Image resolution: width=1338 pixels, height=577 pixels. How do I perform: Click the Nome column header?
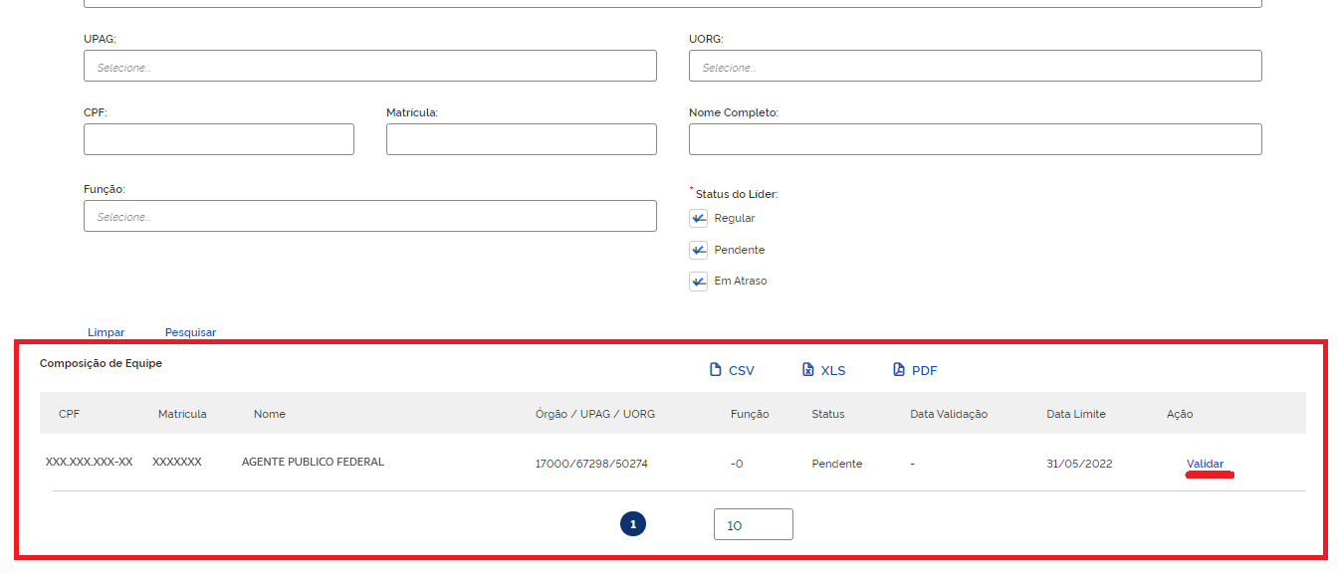click(269, 414)
